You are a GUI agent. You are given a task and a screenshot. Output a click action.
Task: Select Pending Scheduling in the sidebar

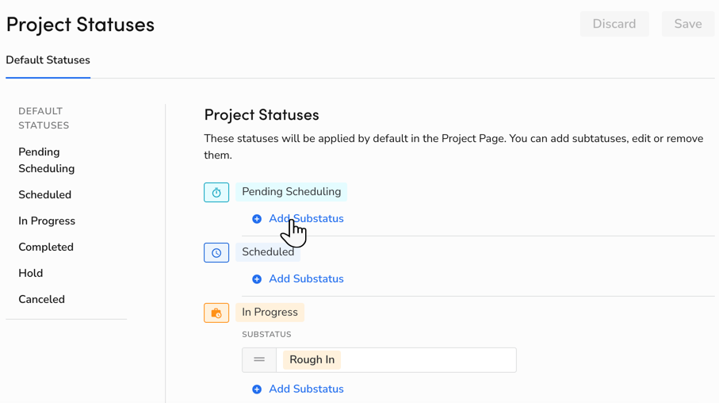pyautogui.click(x=46, y=160)
